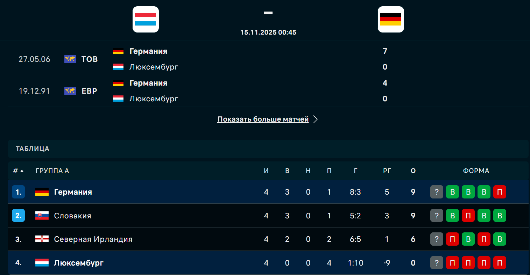Image resolution: width=530 pixels, height=275 pixels.
Task: Click Germany's red П form badge
Action: coord(500,192)
